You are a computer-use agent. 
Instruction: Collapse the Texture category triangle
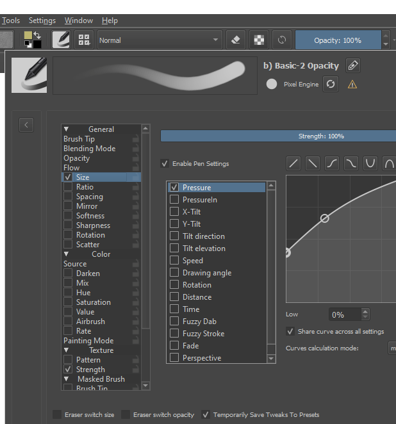(x=66, y=350)
